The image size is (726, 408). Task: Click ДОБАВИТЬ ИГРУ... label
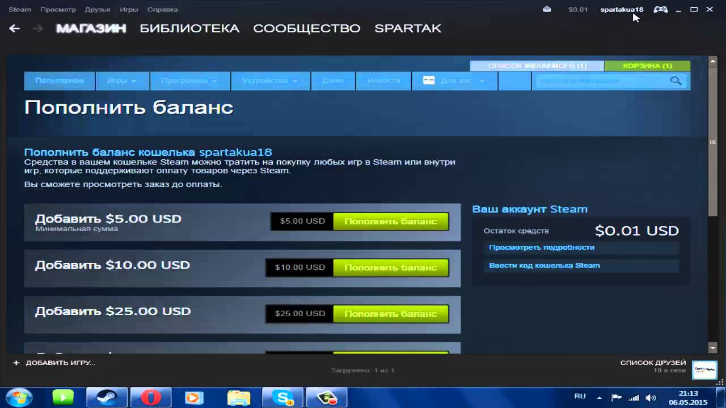pos(61,363)
